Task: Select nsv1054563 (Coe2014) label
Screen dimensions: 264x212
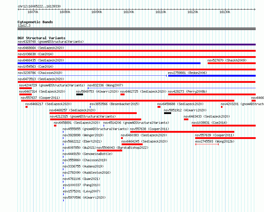Action: pos(36,67)
